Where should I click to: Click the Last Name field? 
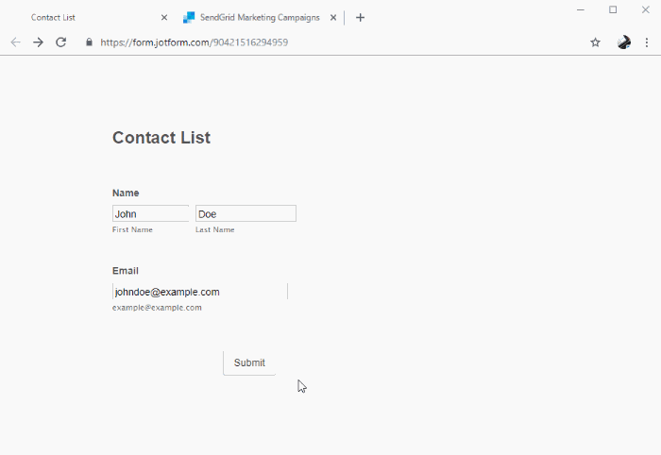[x=246, y=214]
